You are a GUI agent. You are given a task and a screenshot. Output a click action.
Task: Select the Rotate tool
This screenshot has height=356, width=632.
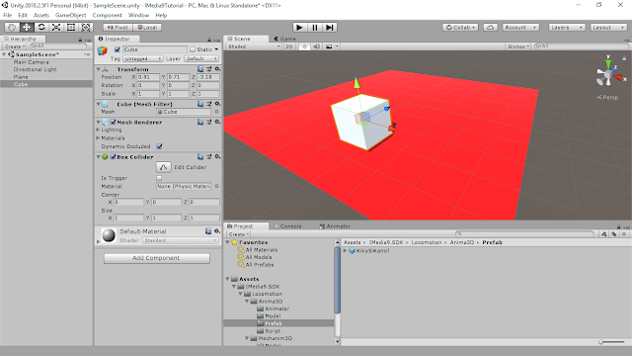(x=41, y=27)
